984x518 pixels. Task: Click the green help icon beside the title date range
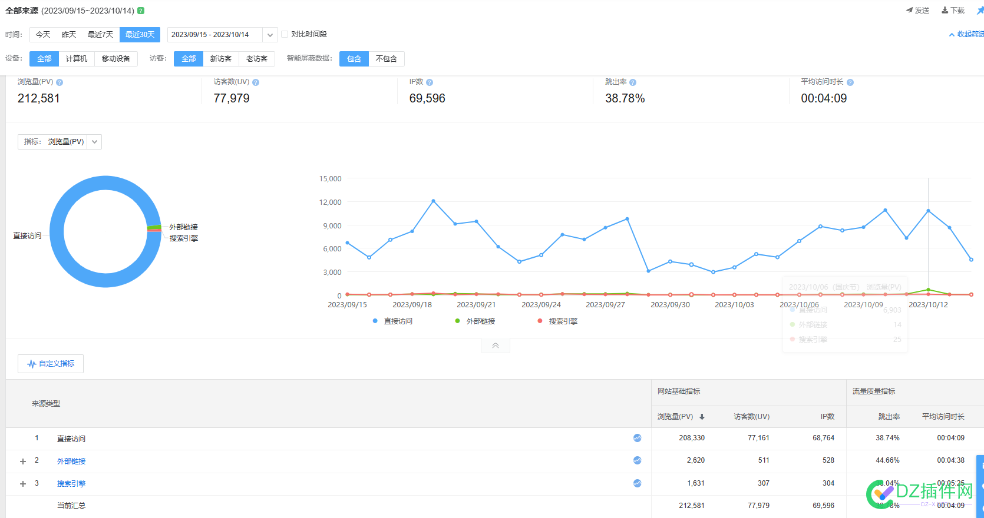(141, 11)
